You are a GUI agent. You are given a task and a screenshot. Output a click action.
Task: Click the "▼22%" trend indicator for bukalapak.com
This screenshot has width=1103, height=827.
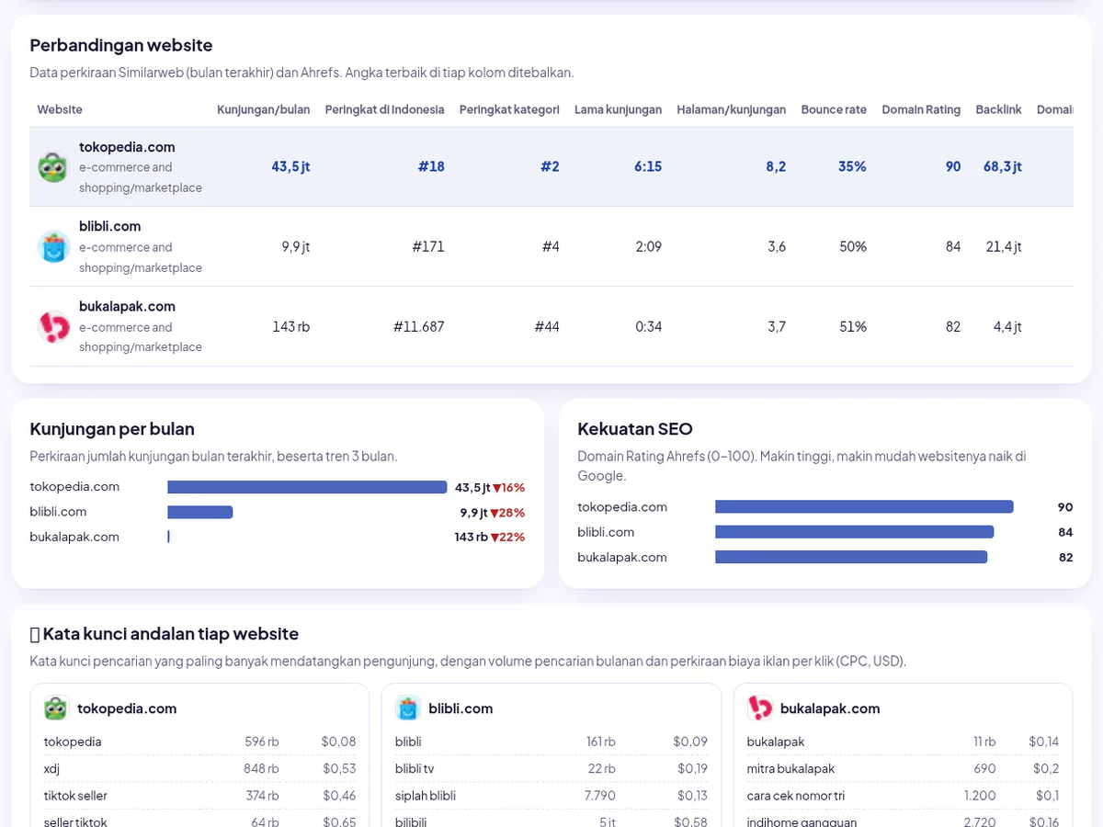point(508,538)
